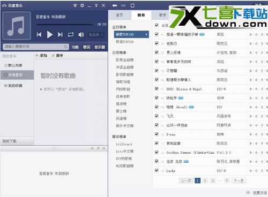Start playback with the play button
268x197 pixels.
(50, 34)
